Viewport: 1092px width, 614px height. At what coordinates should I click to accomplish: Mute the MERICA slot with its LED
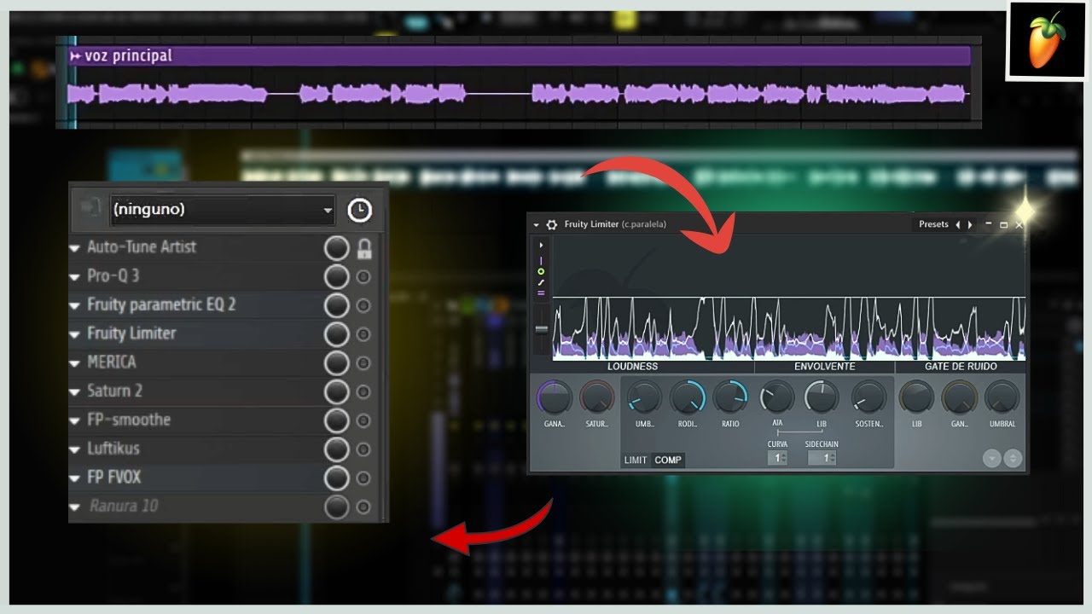363,363
